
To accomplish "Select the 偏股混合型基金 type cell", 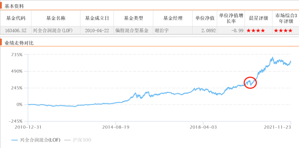I will point(133,30).
